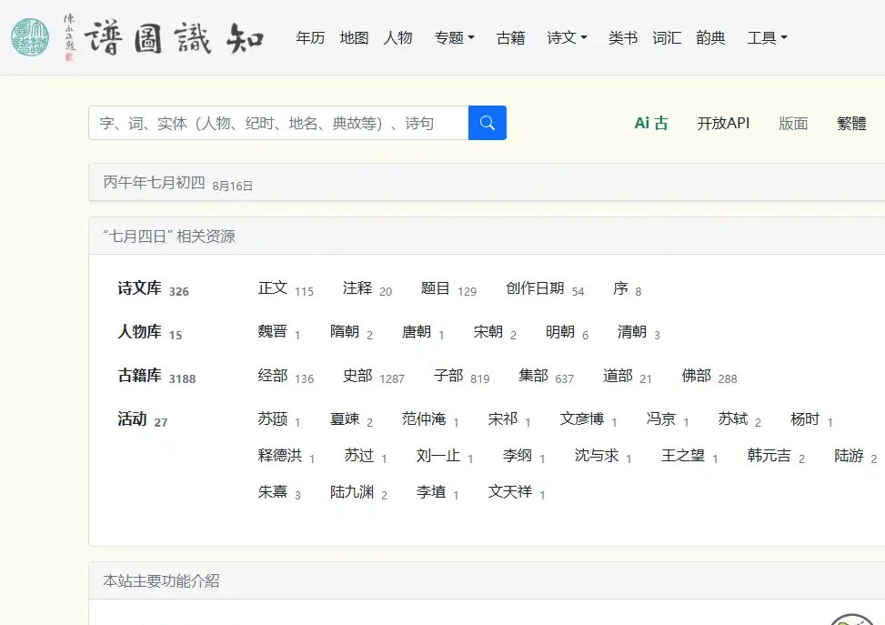Open the 地图 navigation item
This screenshot has width=885, height=625.
(354, 38)
